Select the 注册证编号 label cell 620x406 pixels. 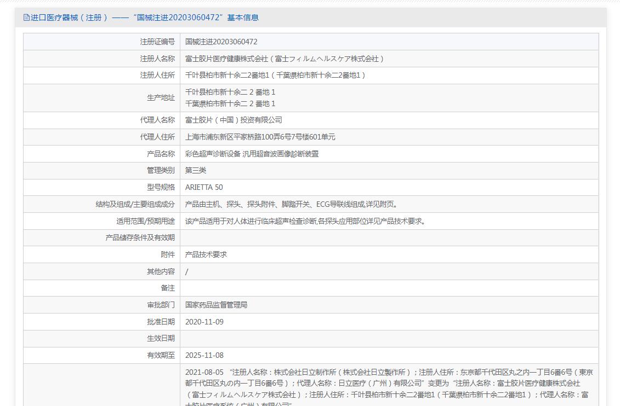(101, 42)
